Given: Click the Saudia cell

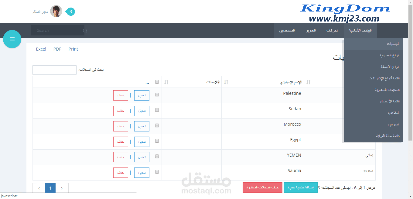Looking at the screenshot, I should pyautogui.click(x=263, y=173).
